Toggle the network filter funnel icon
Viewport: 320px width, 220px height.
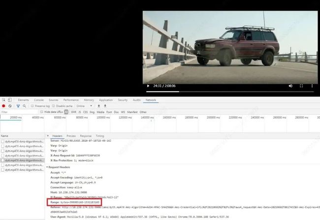coord(18,106)
